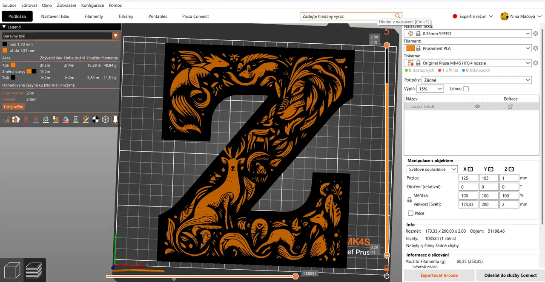
Task: Click the vertical layer slider handle
Action: (x=387, y=45)
